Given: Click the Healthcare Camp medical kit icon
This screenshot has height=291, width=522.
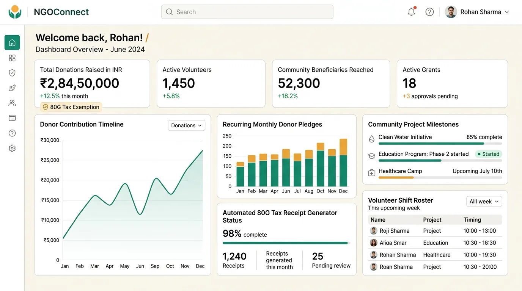Looking at the screenshot, I should (x=372, y=173).
